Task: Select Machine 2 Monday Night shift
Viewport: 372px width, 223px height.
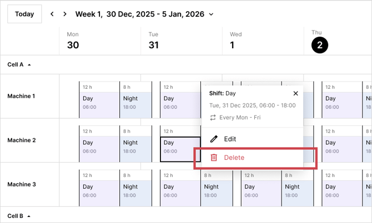Action: pyautogui.click(x=135, y=146)
